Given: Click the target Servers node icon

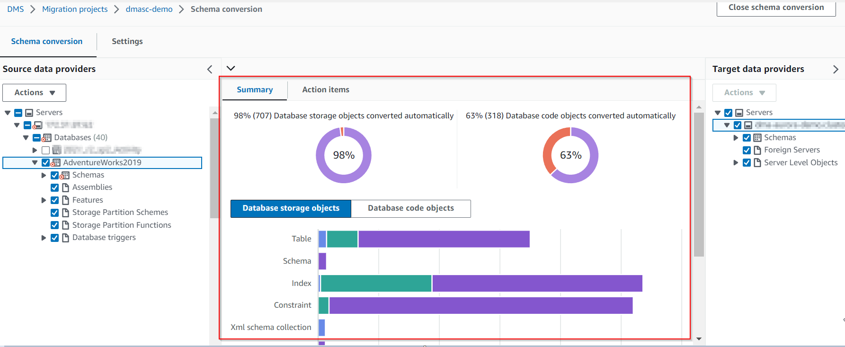Looking at the screenshot, I should pyautogui.click(x=739, y=113).
